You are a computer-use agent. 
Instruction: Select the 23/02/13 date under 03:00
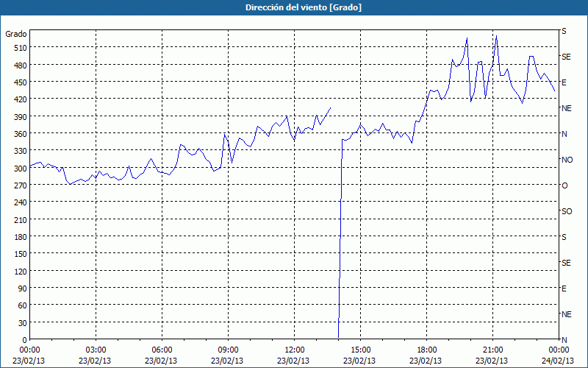95,361
